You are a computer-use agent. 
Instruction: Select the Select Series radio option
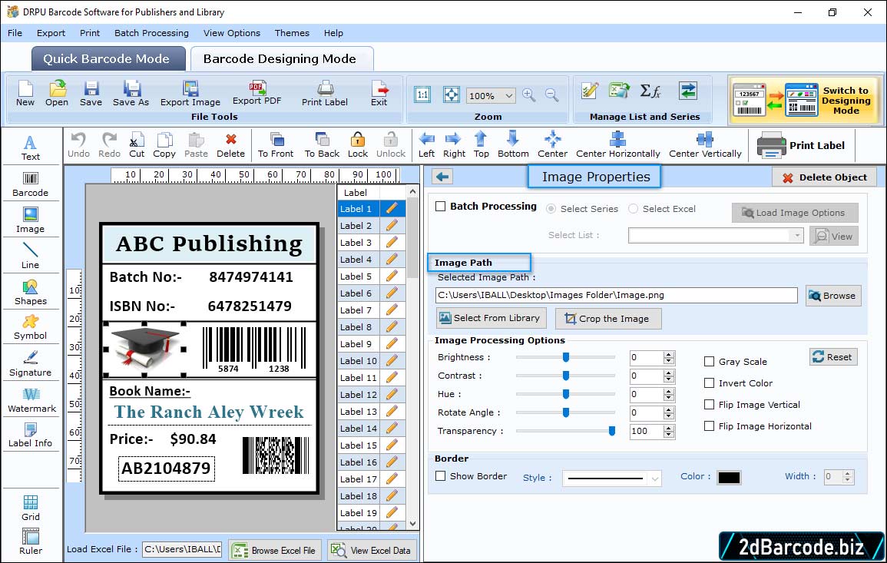click(551, 209)
